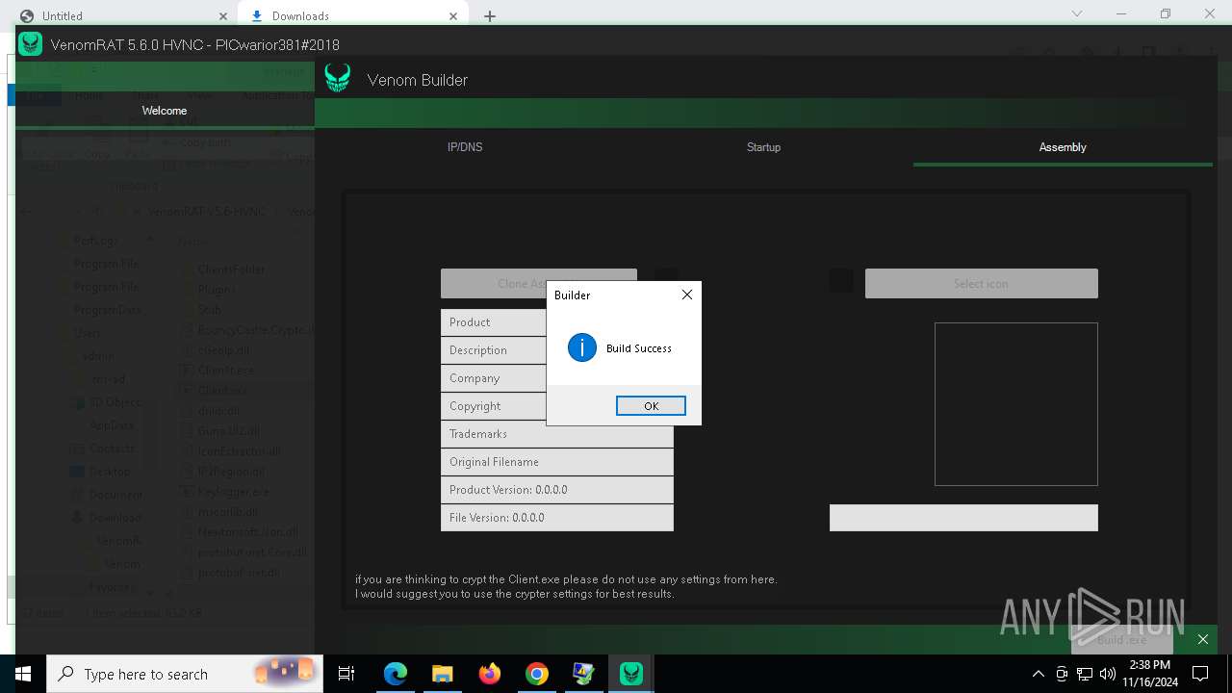
Task: Click the Company field
Action: pyautogui.click(x=556, y=377)
